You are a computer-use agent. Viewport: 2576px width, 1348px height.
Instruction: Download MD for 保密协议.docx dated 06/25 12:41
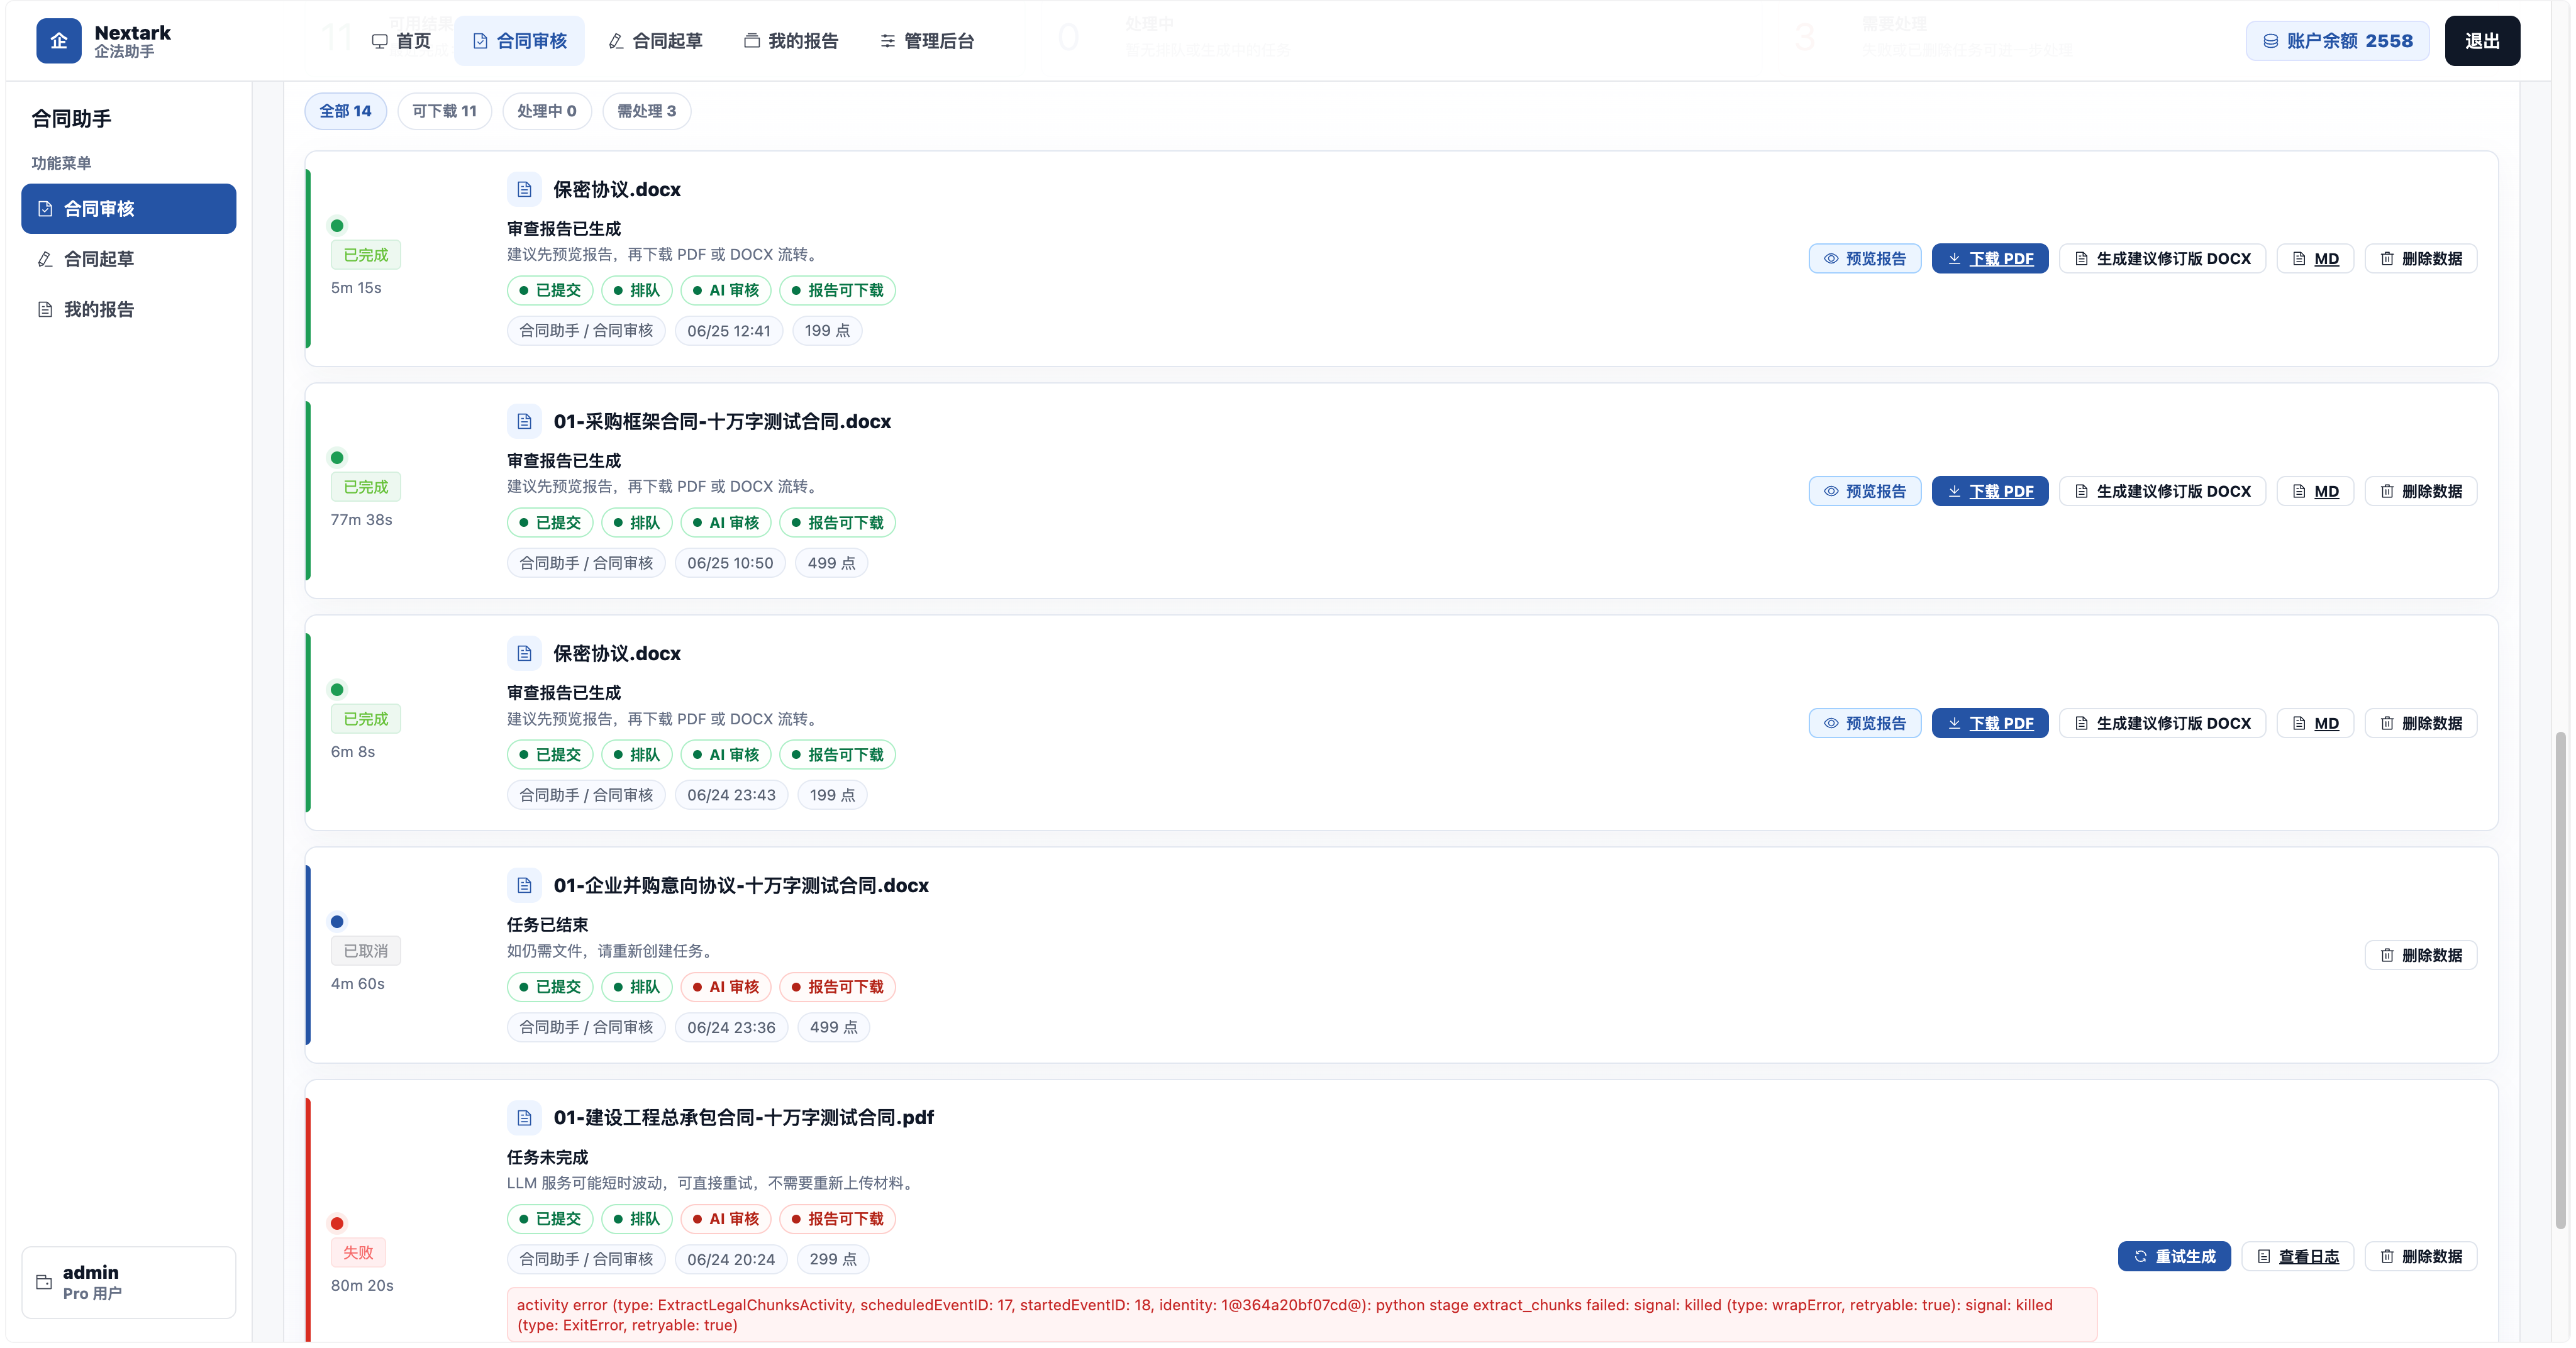[2315, 259]
